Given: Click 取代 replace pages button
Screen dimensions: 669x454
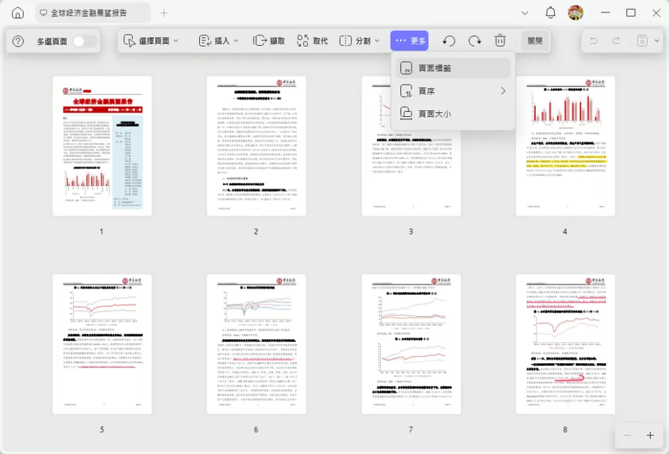Looking at the screenshot, I should [x=312, y=41].
